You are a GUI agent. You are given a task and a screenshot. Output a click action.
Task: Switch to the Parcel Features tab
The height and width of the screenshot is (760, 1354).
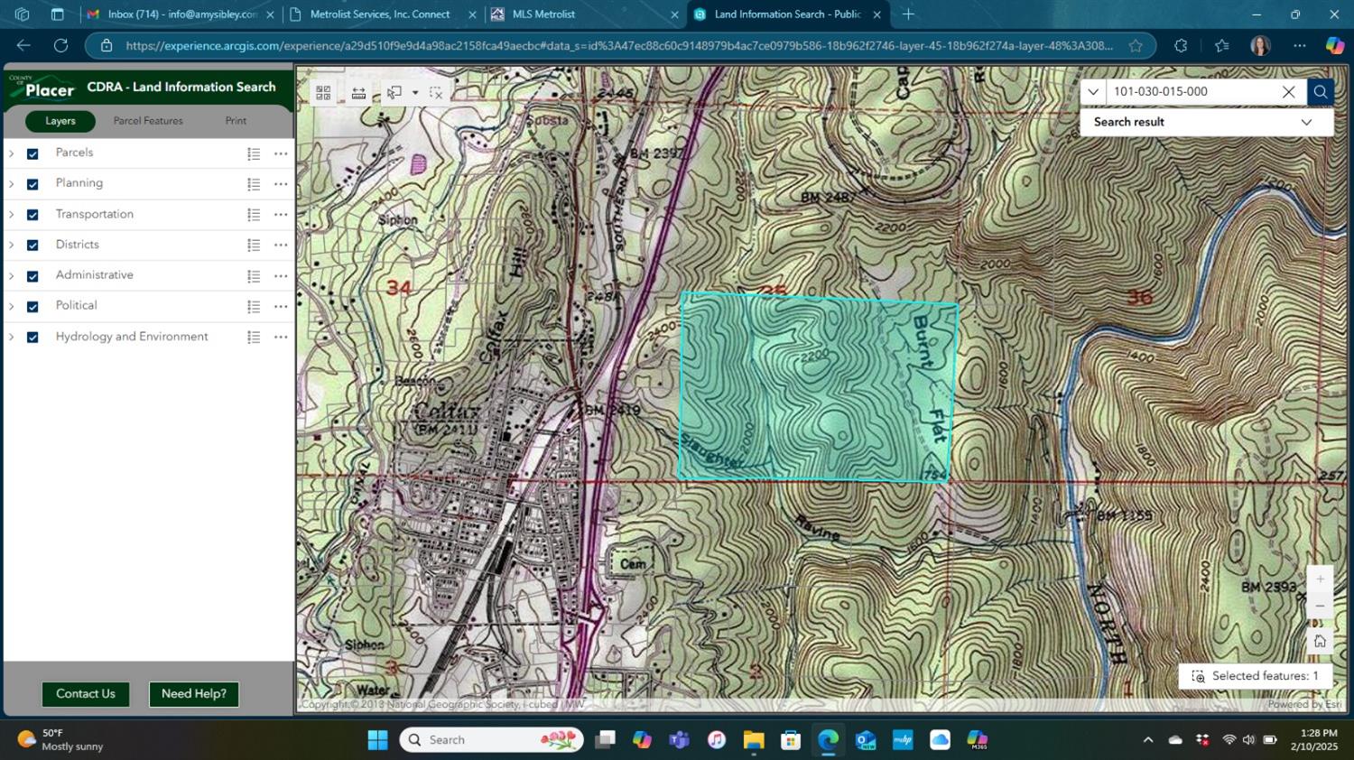coord(148,121)
